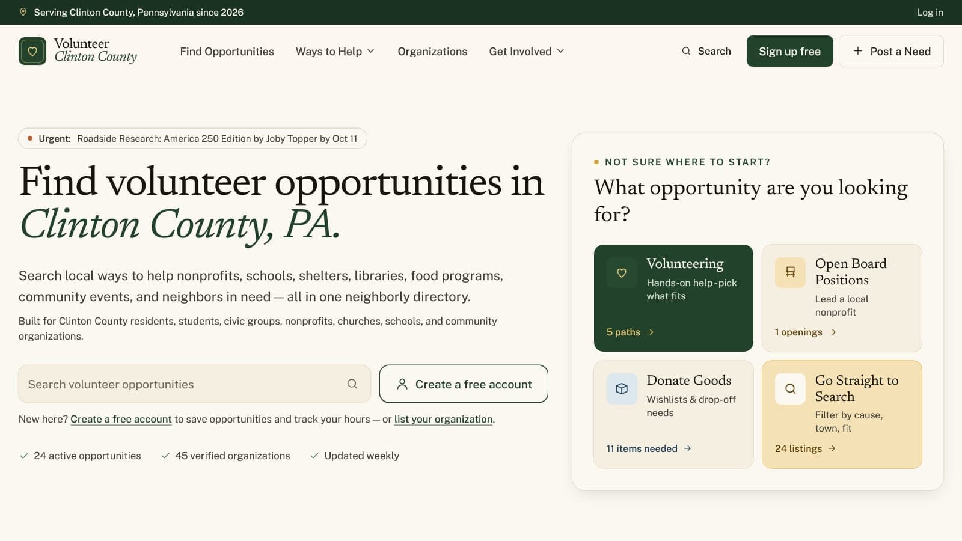The width and height of the screenshot is (962, 541).
Task: Click the location pin icon in top banner
Action: tap(23, 12)
